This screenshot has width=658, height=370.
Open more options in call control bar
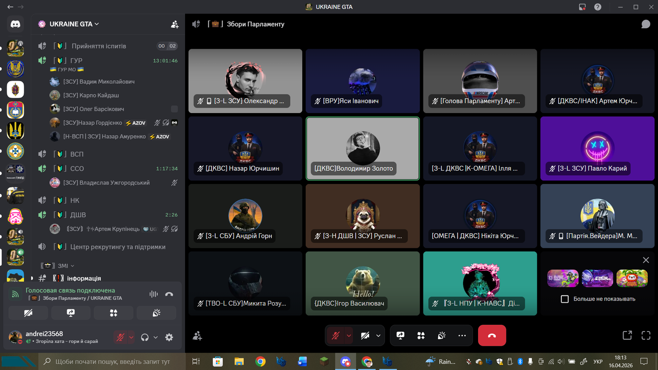point(462,336)
